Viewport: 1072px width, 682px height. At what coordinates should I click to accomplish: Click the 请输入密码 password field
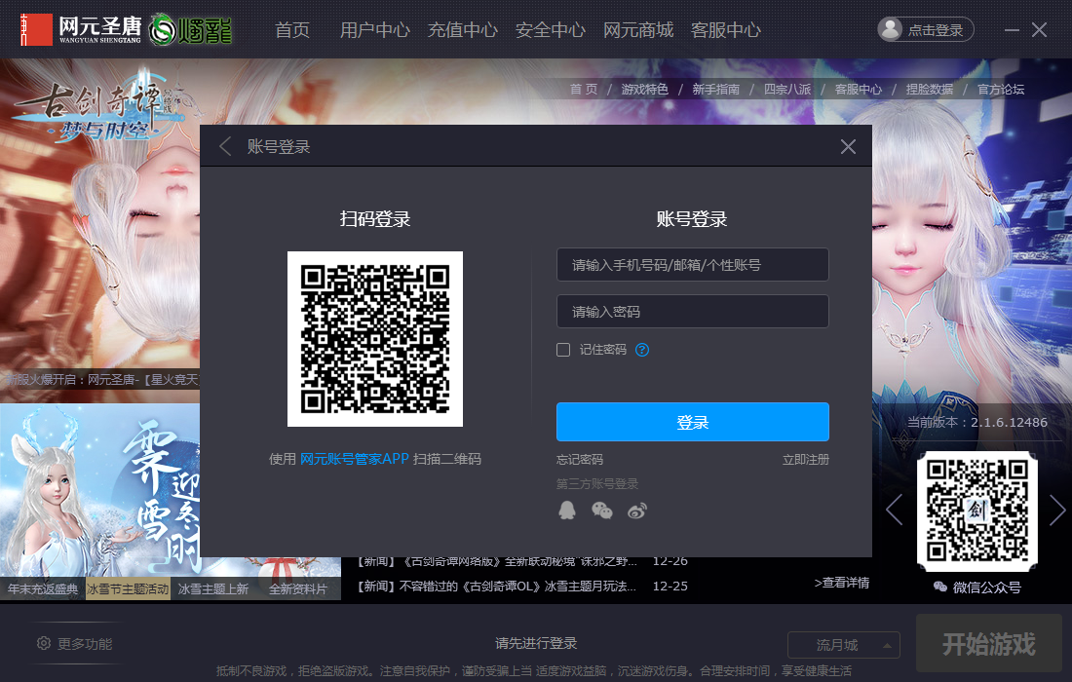point(692,311)
